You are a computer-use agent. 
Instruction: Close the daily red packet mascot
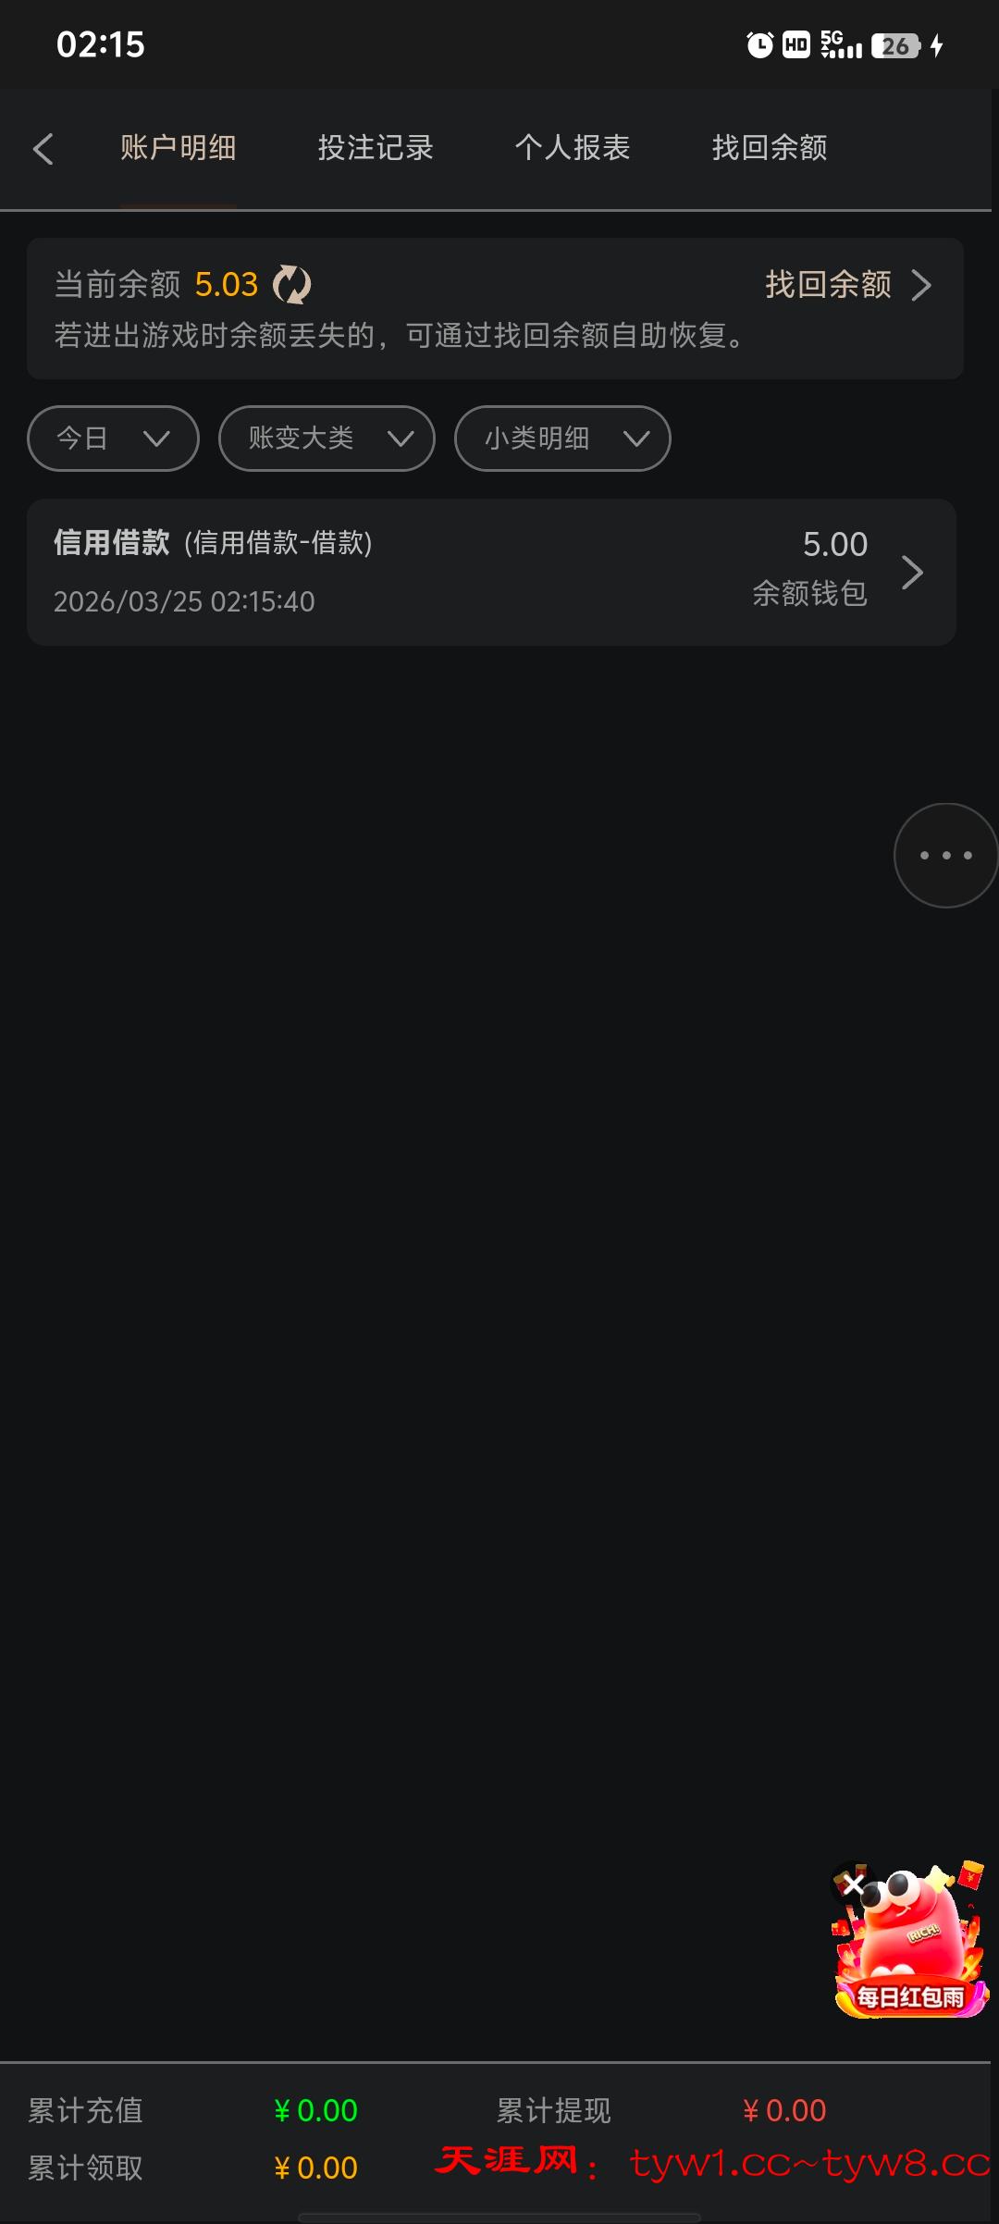tap(853, 1884)
